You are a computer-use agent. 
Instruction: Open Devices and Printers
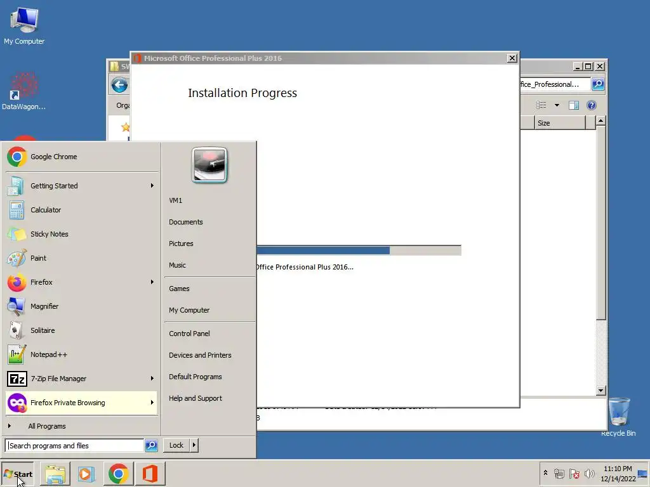200,355
